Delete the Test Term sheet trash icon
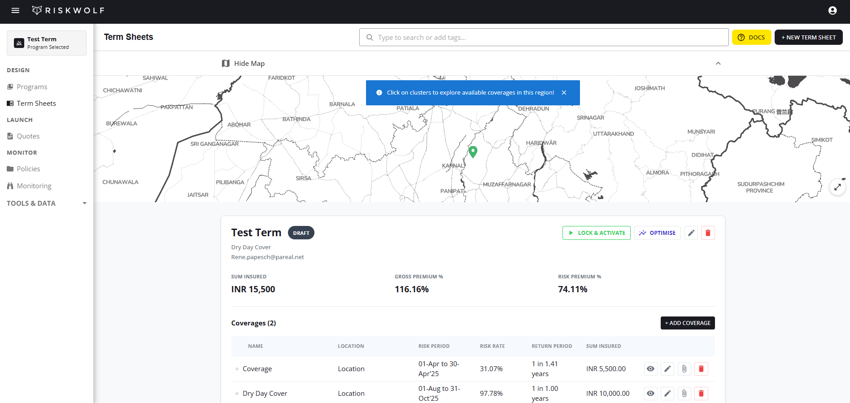The image size is (850, 403). click(708, 233)
